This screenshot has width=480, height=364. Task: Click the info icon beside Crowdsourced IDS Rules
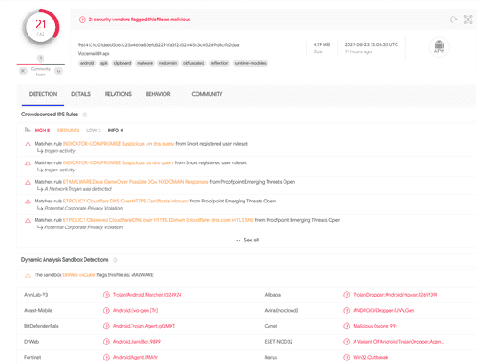tap(84, 115)
